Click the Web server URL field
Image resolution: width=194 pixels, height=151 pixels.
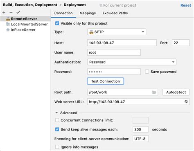click(138, 101)
